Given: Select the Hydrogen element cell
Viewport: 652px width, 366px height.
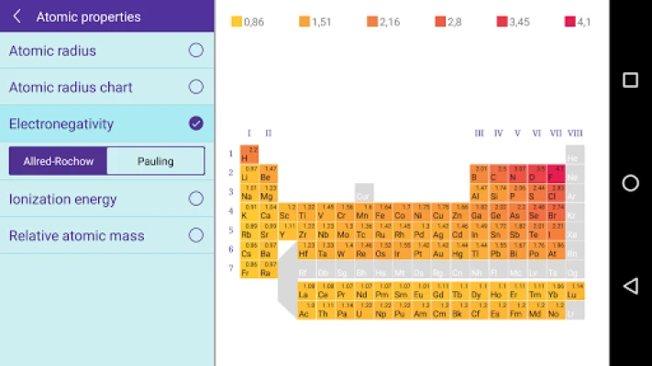Looking at the screenshot, I should [x=249, y=155].
